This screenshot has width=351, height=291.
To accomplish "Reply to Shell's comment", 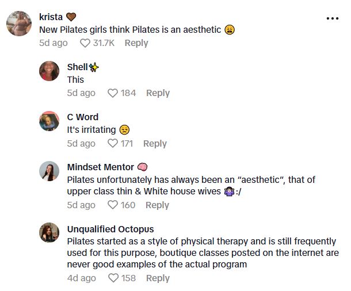I will tap(158, 93).
